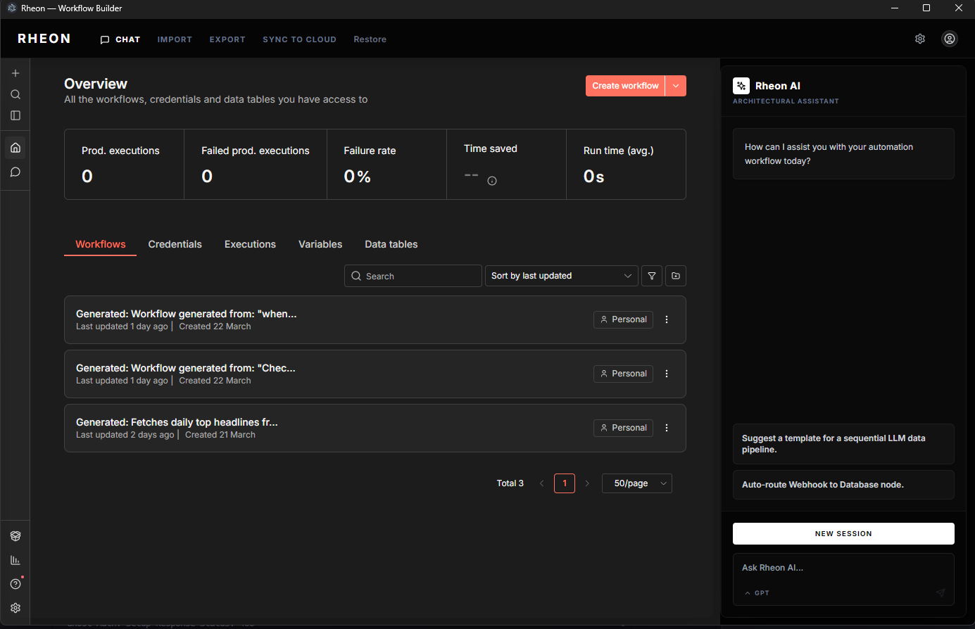The height and width of the screenshot is (629, 975).
Task: Click Restore in the top menu
Action: point(370,39)
